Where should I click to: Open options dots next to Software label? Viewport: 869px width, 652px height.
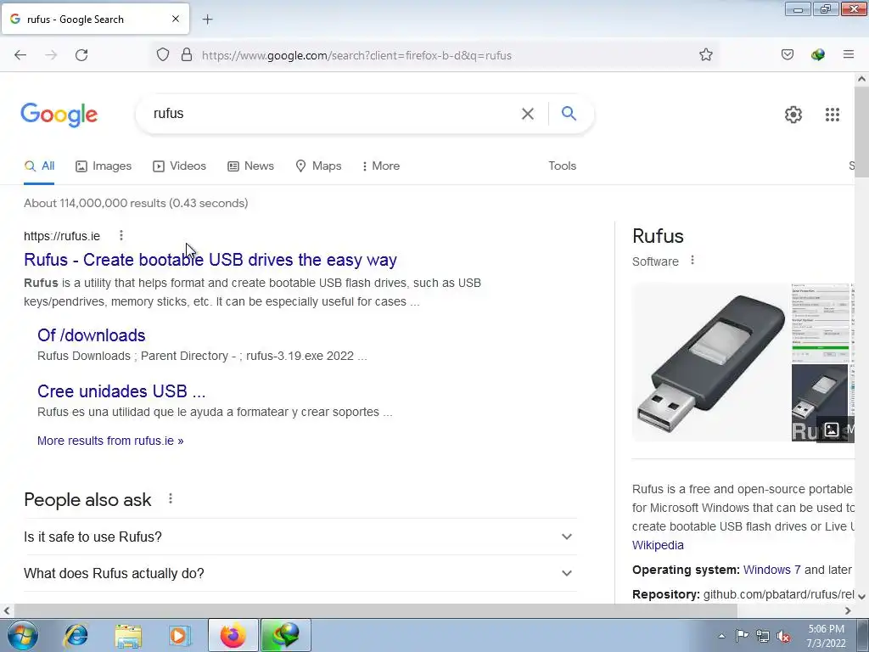click(692, 260)
